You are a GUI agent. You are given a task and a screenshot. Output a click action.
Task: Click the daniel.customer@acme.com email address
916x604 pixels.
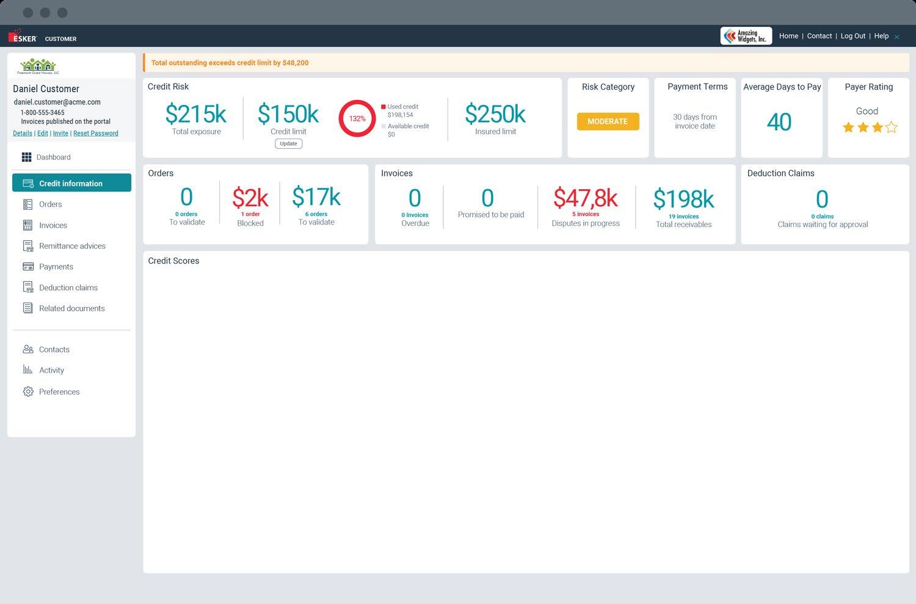pyautogui.click(x=57, y=102)
